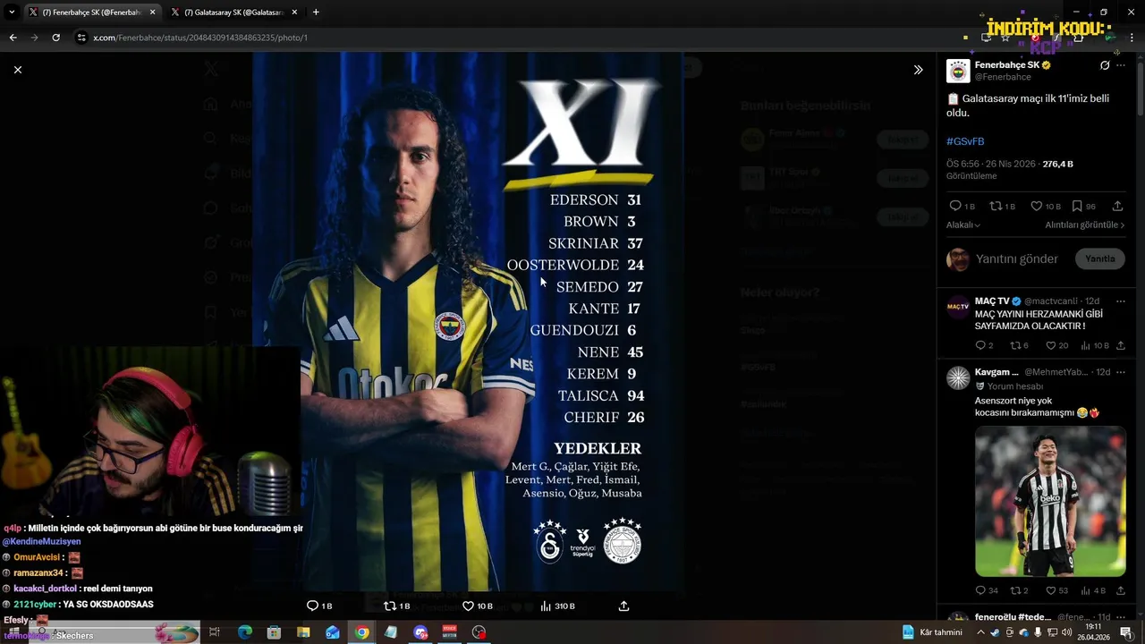
Task: Open the more options menu on the Fenerbahçe tweet
Action: 1121,65
